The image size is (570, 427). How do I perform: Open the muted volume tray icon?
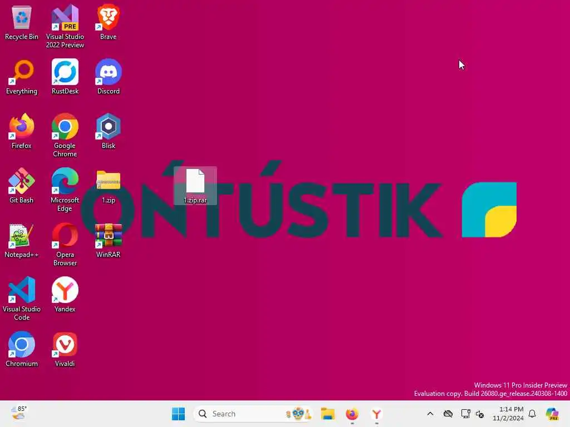(479, 414)
